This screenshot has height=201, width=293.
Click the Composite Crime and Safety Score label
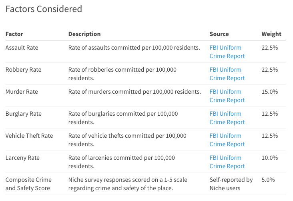[x=28, y=184]
